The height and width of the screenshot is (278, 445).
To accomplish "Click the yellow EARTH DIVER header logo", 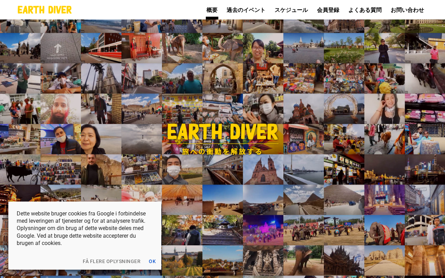I will click(44, 10).
